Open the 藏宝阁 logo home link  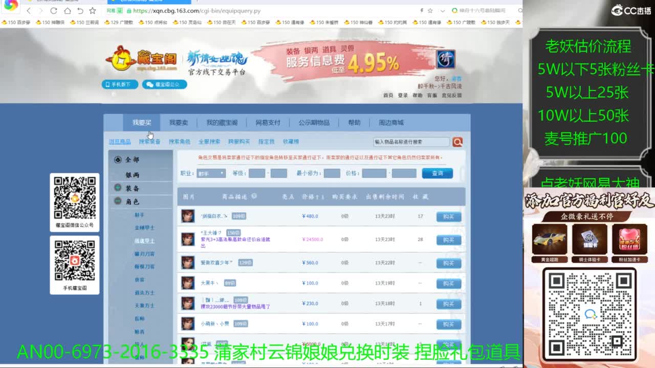click(142, 59)
